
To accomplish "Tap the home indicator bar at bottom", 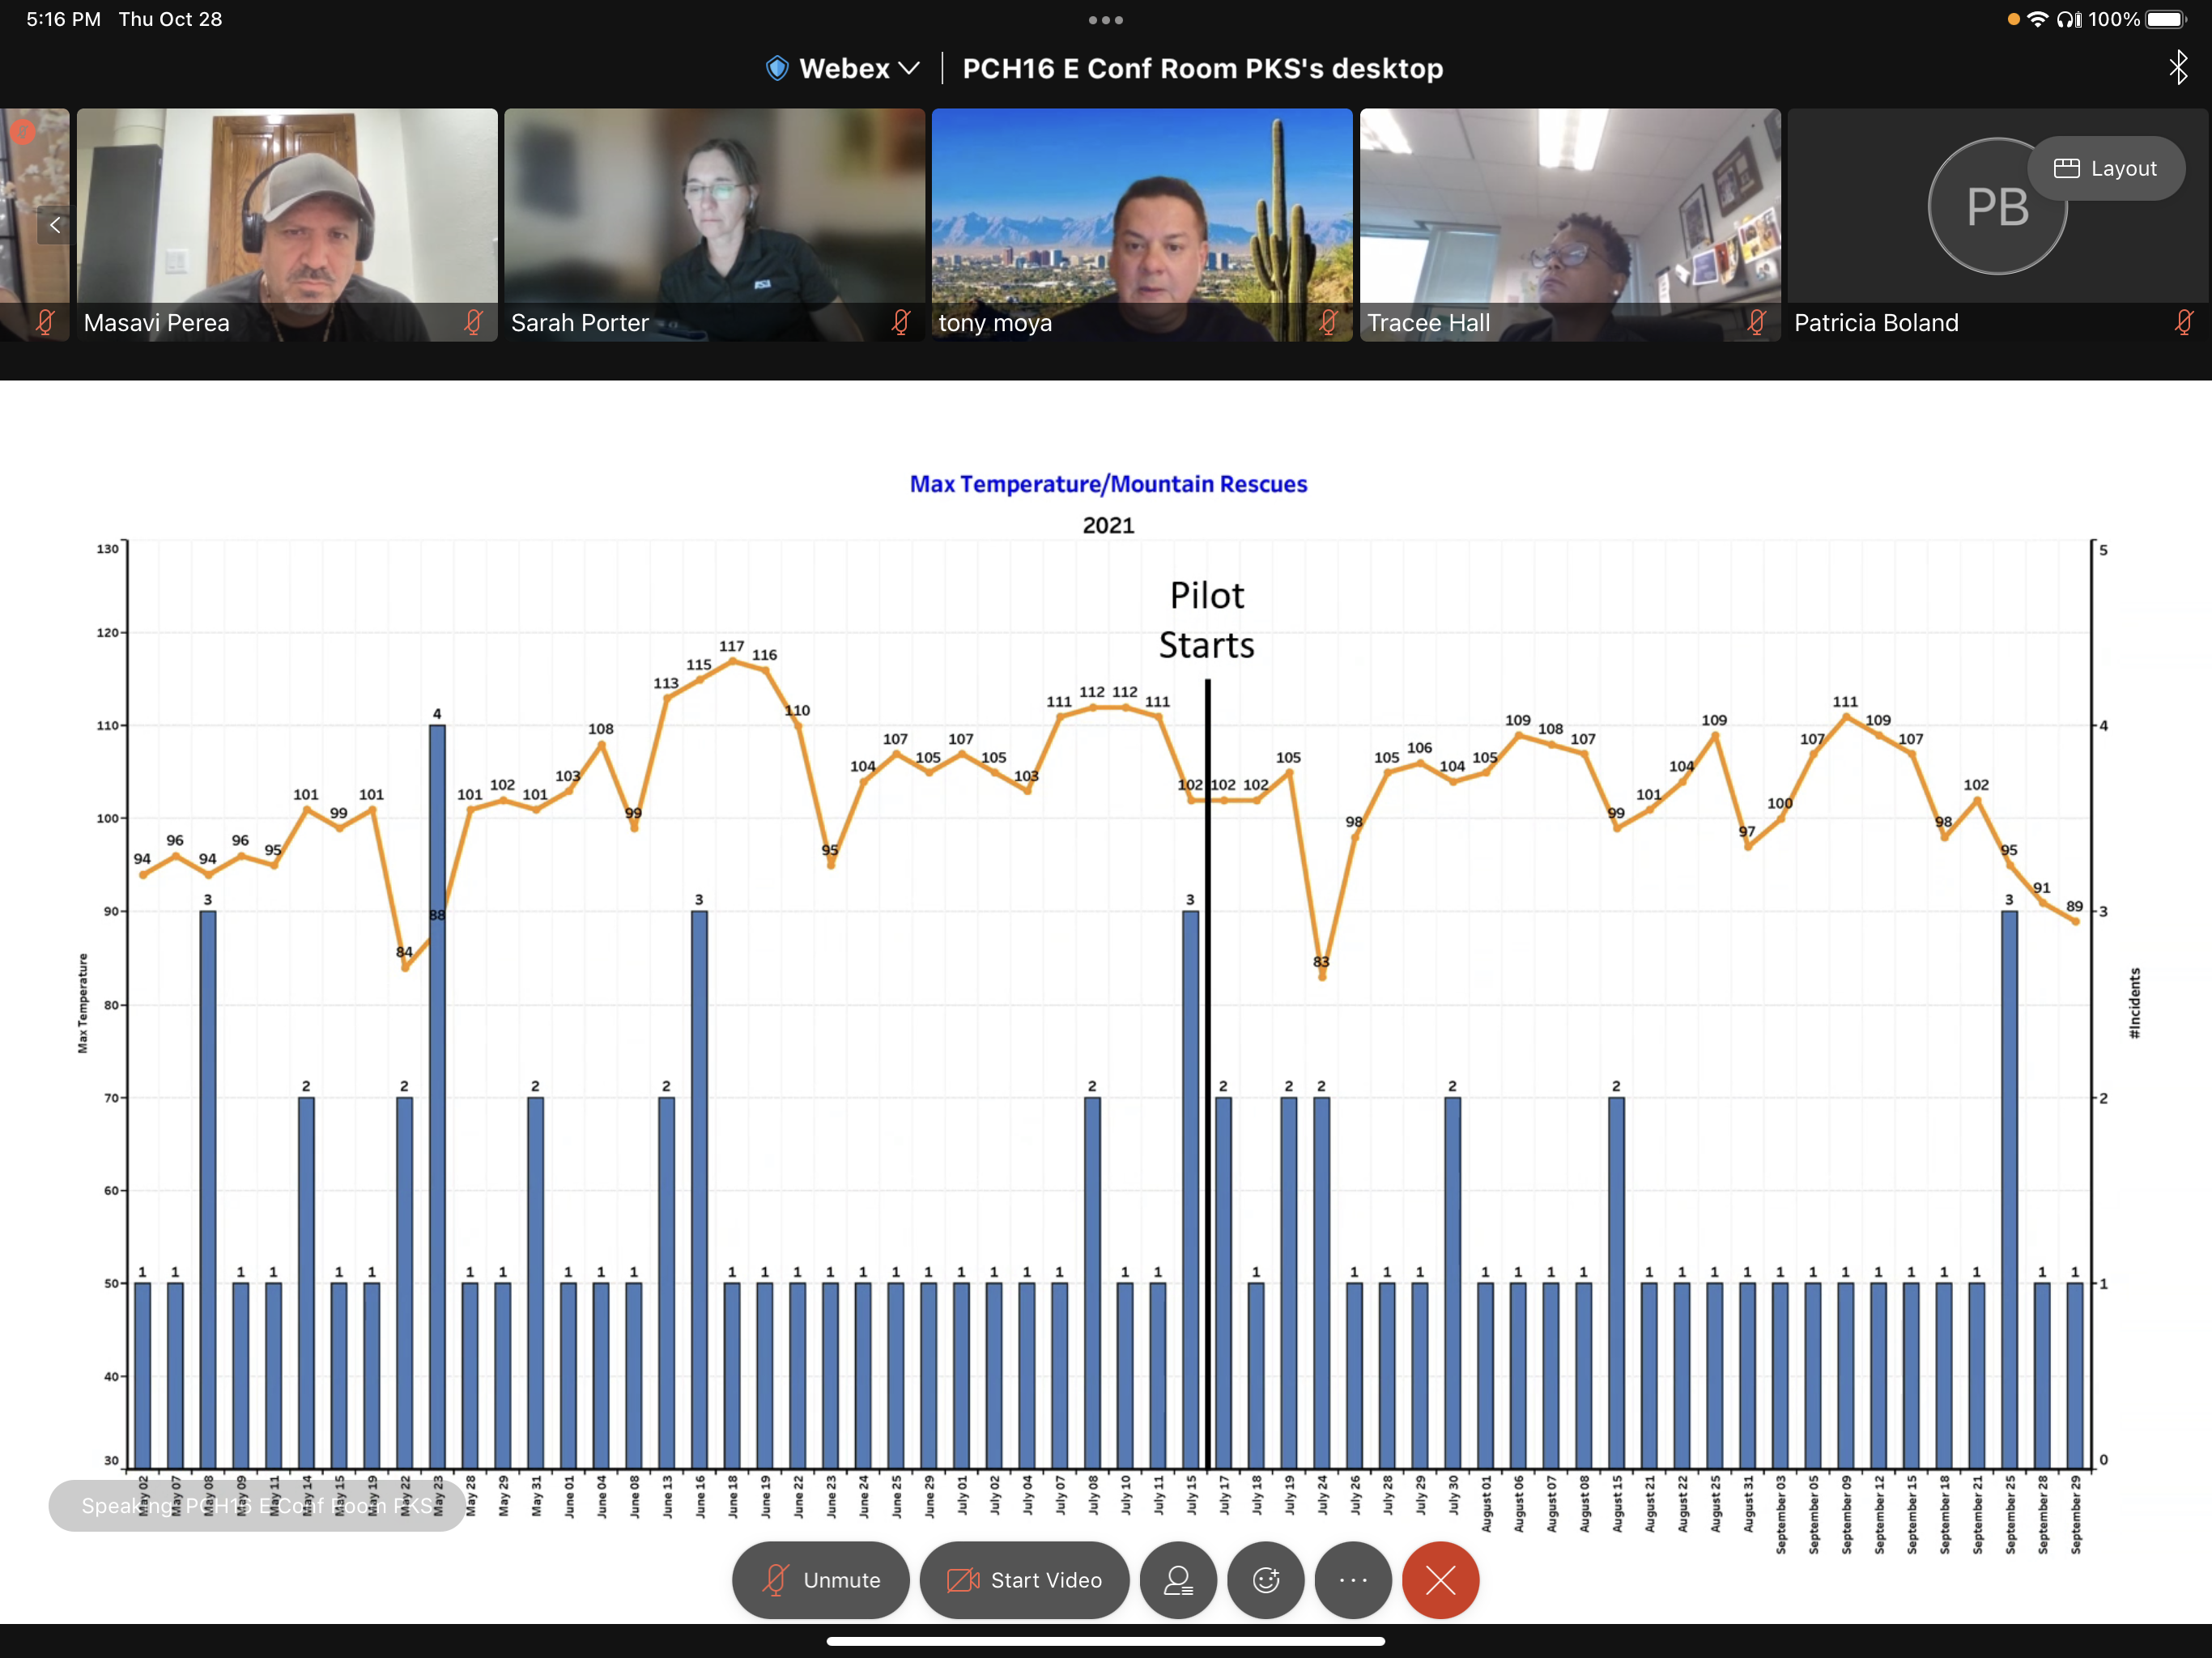I will pos(1105,1640).
